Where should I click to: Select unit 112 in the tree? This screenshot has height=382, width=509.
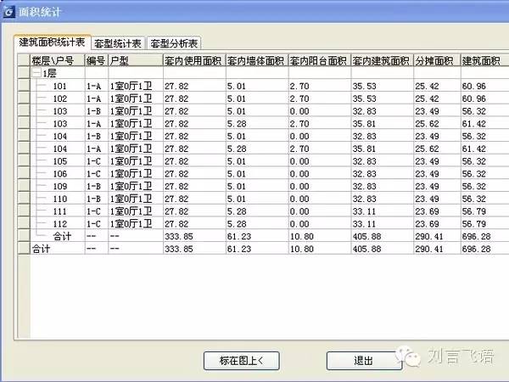59,224
